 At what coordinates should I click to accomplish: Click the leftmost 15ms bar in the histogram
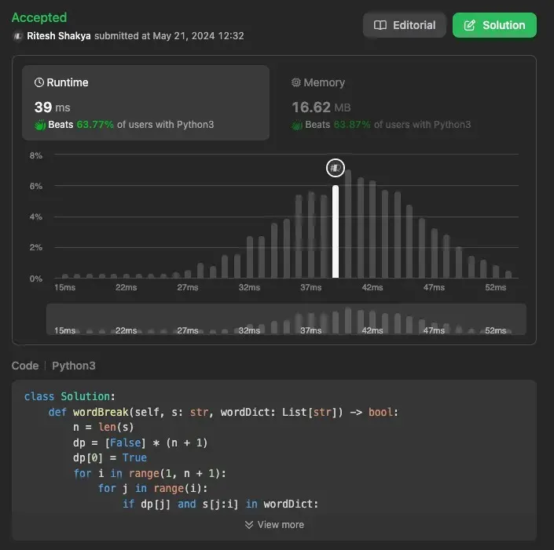click(65, 275)
